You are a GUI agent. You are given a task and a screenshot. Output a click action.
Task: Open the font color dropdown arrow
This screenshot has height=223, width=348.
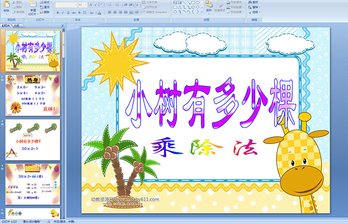(103, 12)
